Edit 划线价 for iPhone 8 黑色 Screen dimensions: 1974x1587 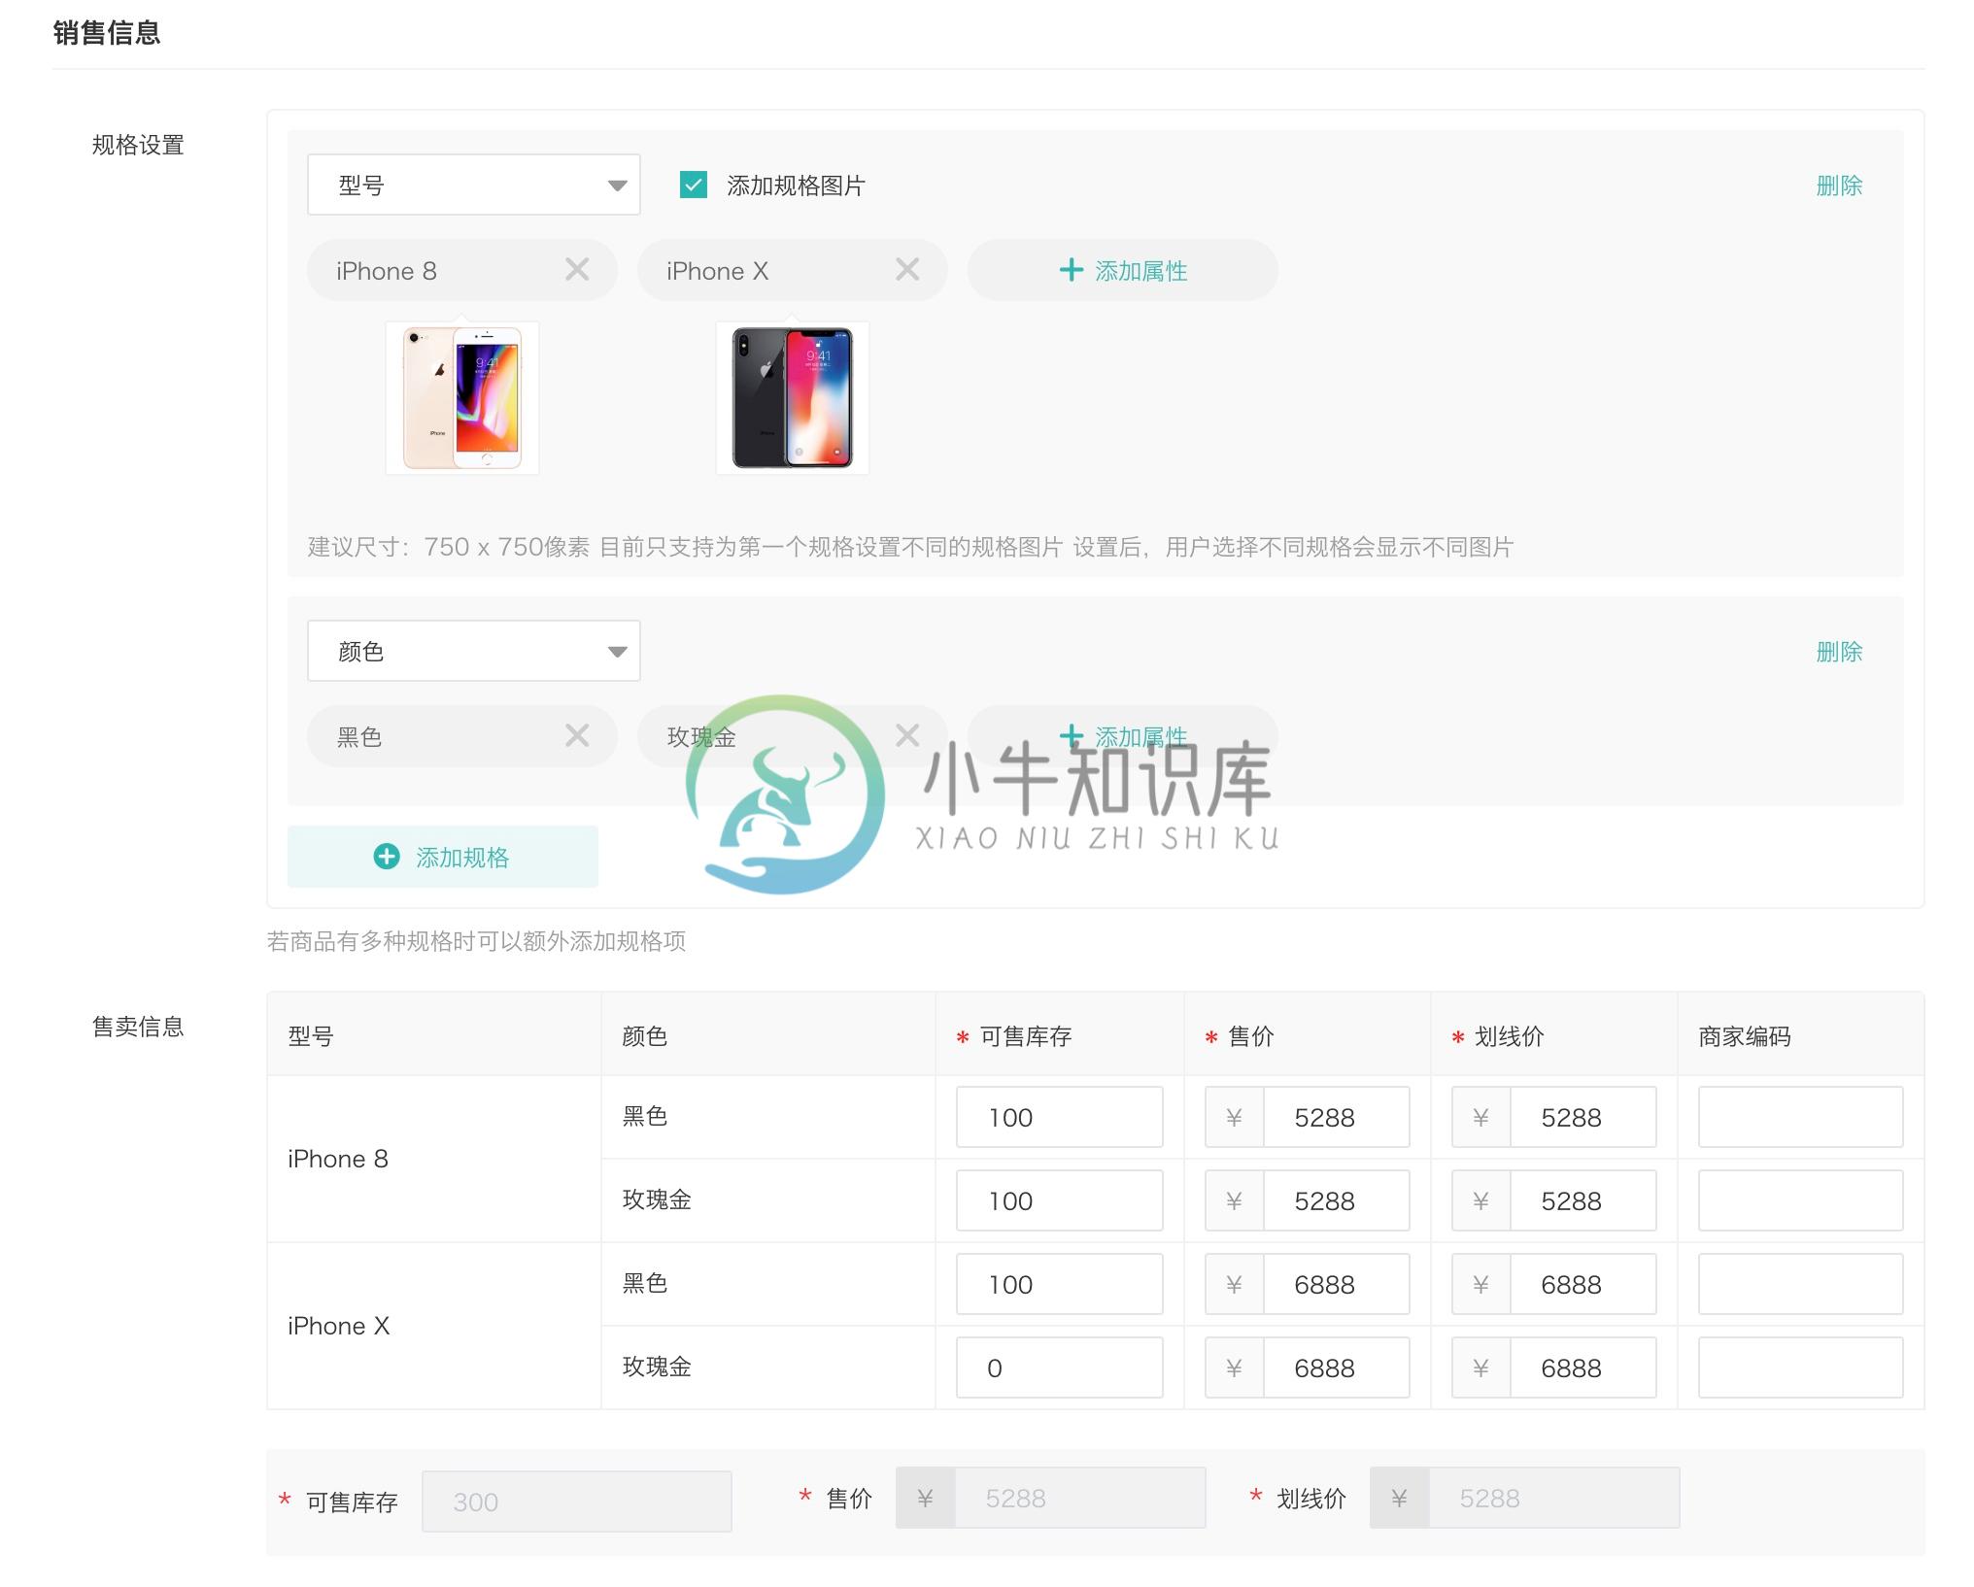coord(1583,1117)
